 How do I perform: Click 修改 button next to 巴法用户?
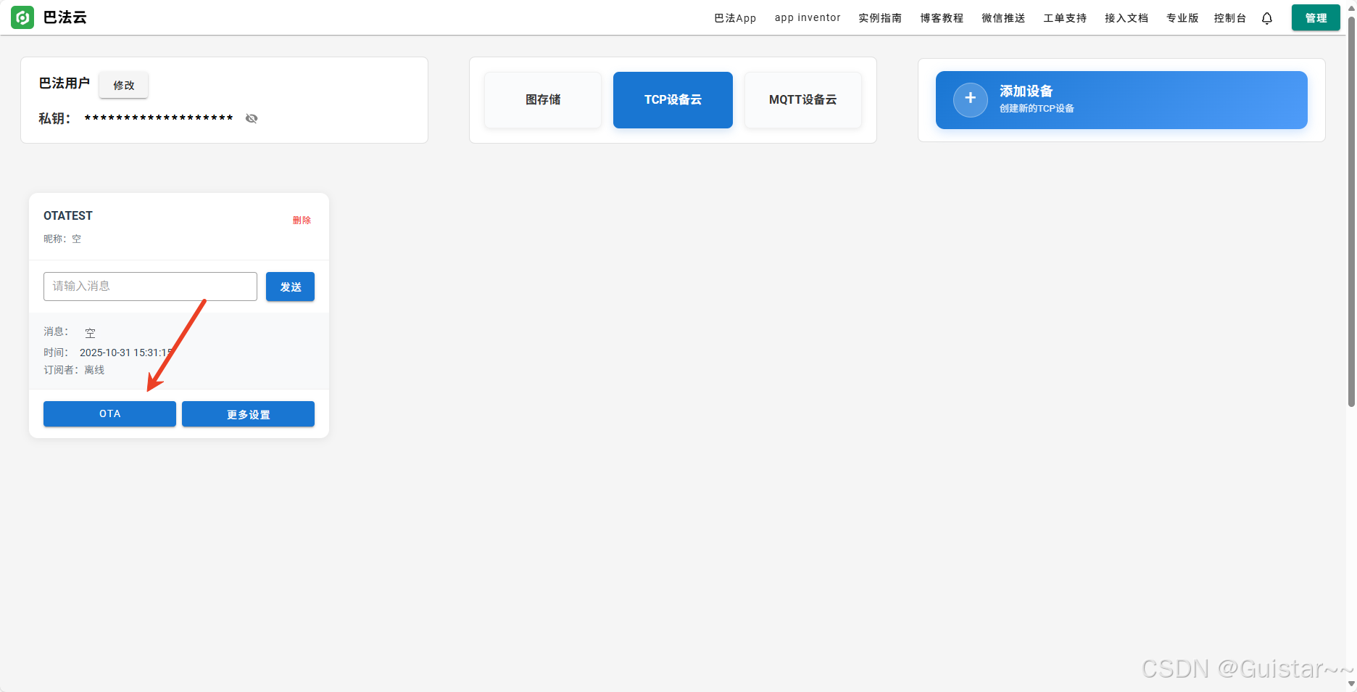tap(124, 85)
